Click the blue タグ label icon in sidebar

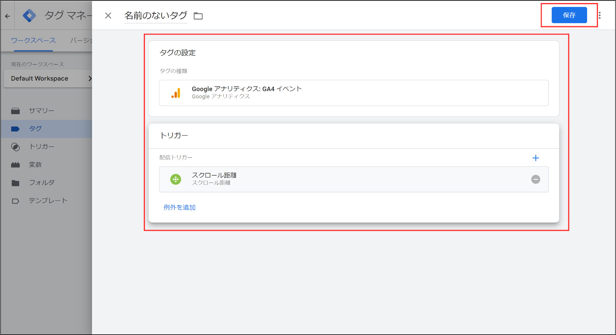coord(15,129)
